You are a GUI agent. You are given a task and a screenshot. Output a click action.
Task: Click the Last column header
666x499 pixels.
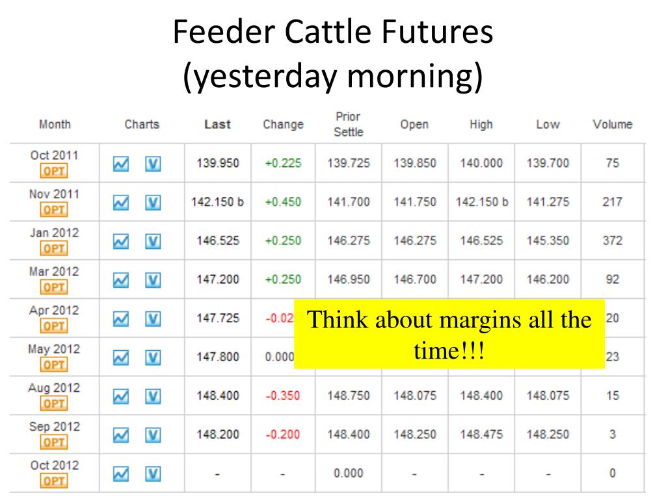coord(217,124)
